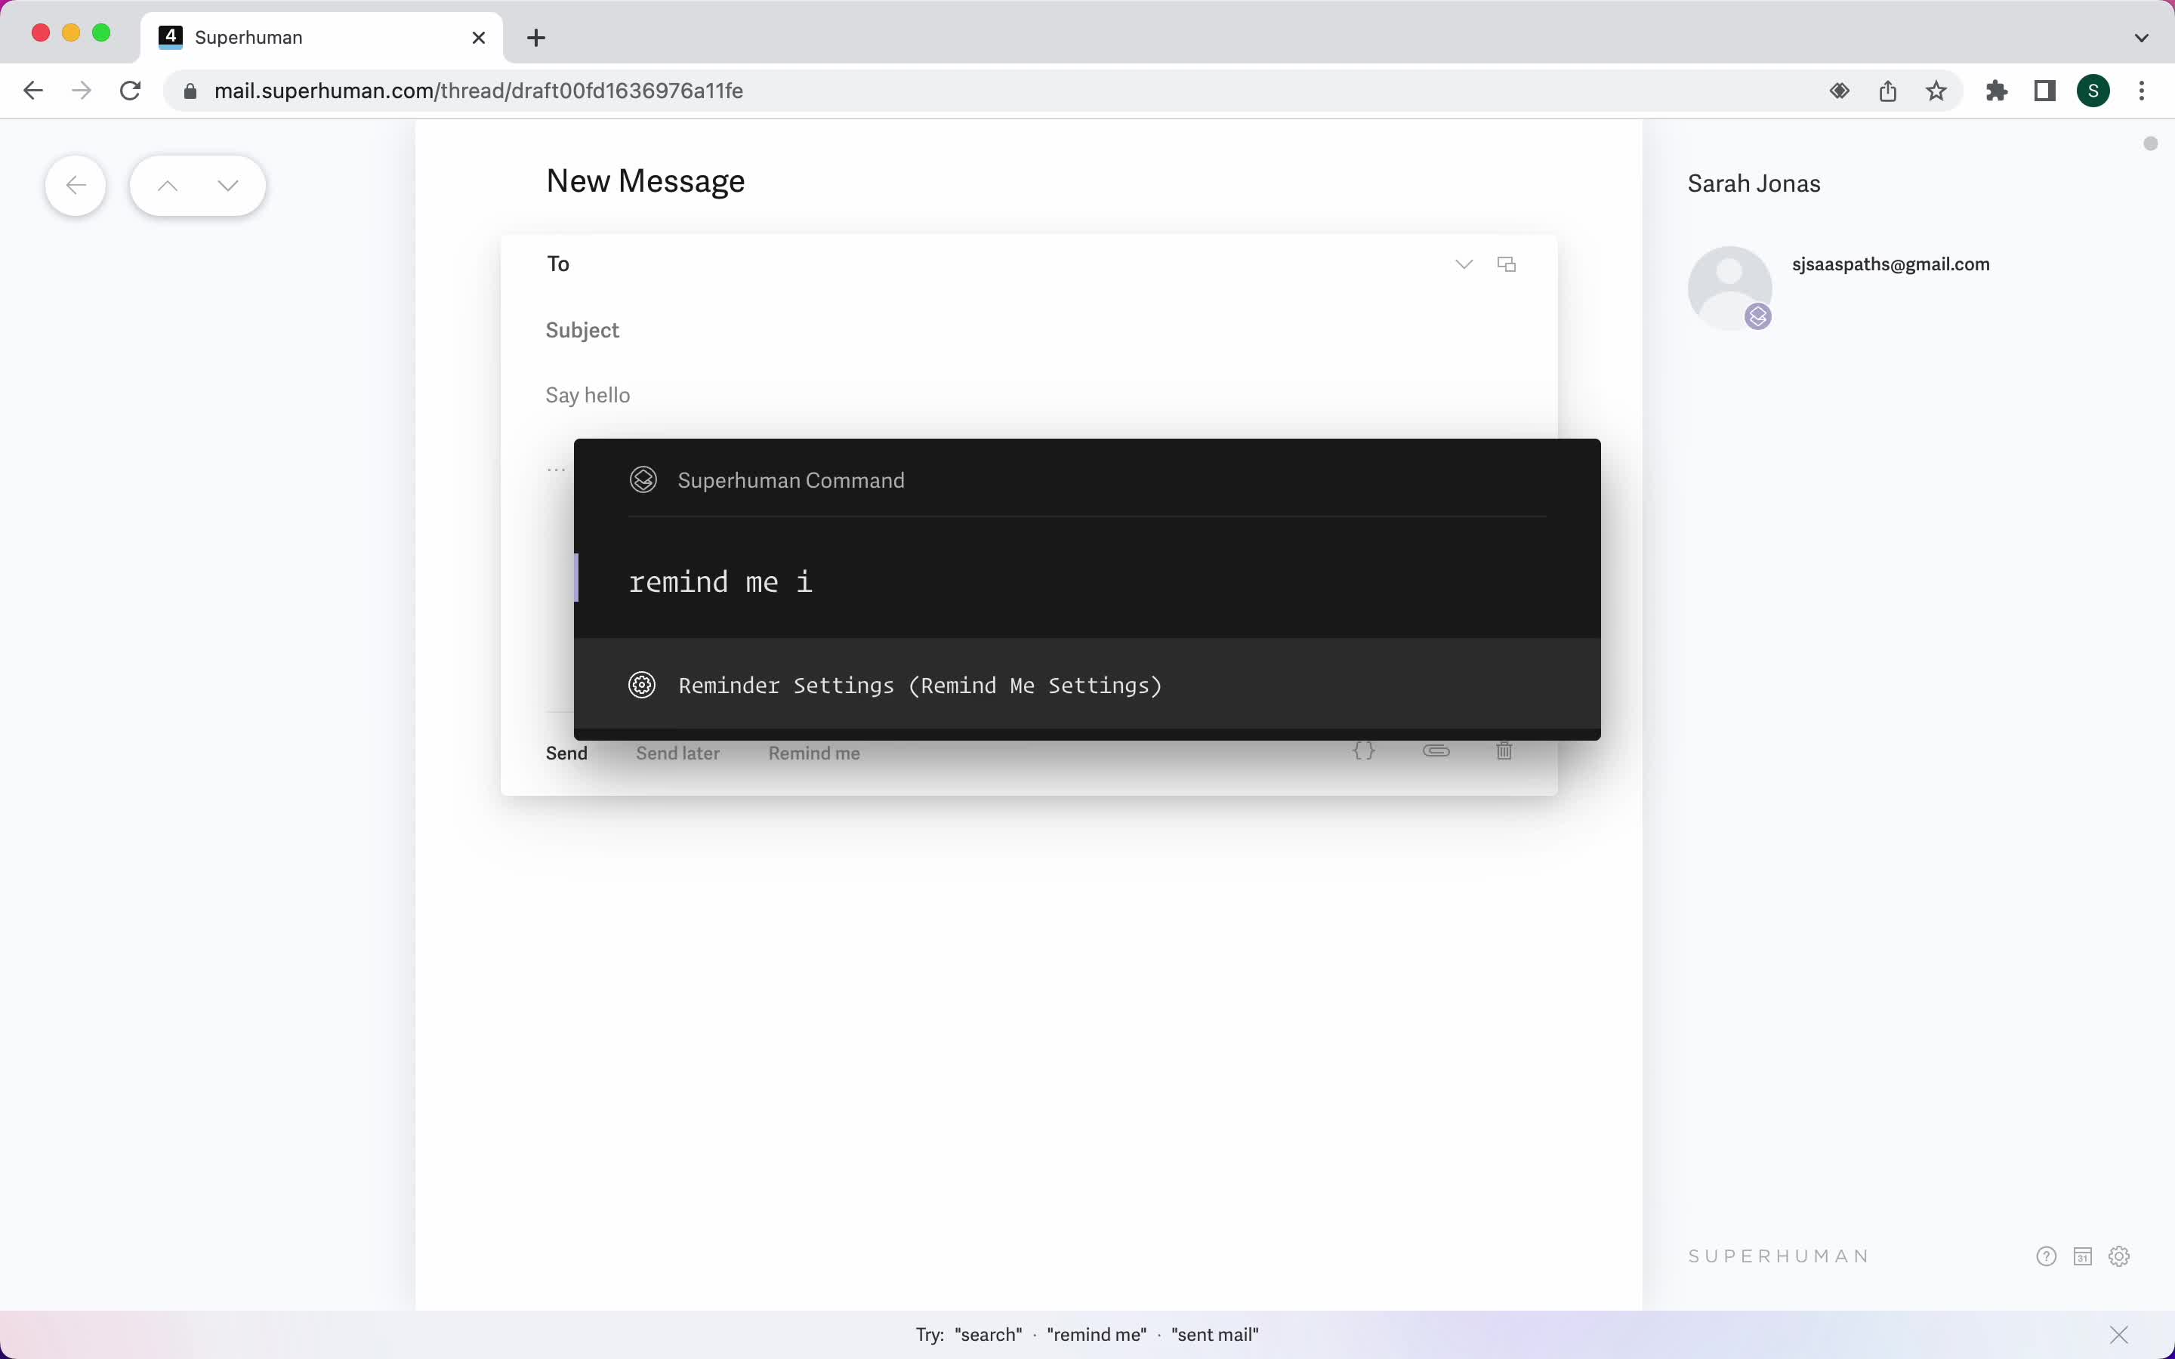2175x1359 pixels.
Task: Dismiss the hint bar with the X
Action: 2118,1335
